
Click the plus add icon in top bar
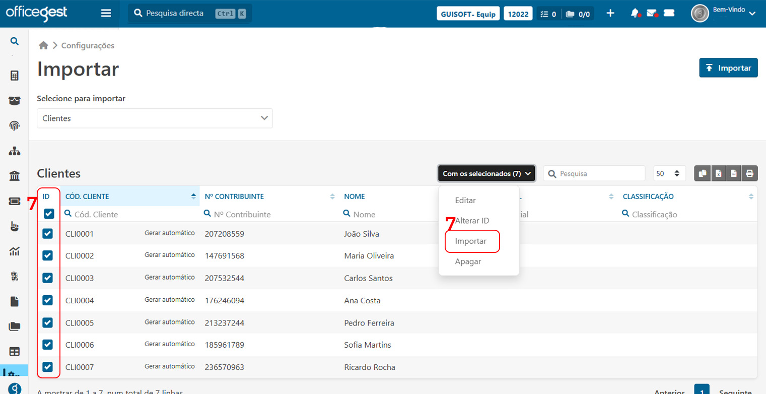click(610, 14)
